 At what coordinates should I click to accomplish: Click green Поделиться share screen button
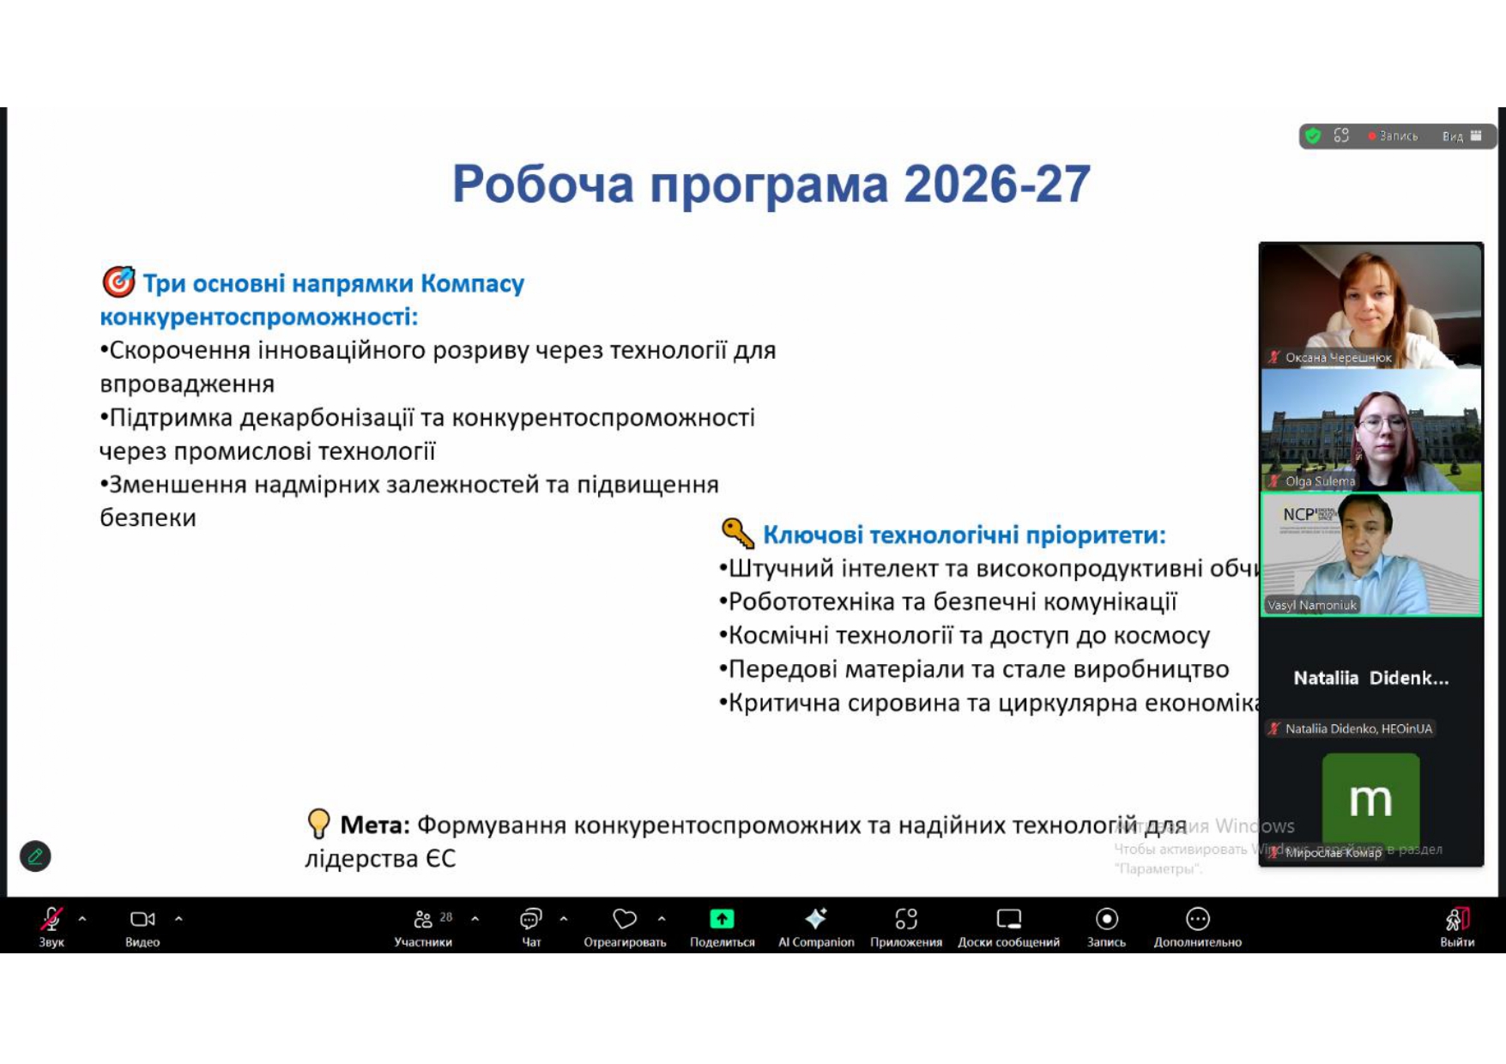pyautogui.click(x=722, y=920)
